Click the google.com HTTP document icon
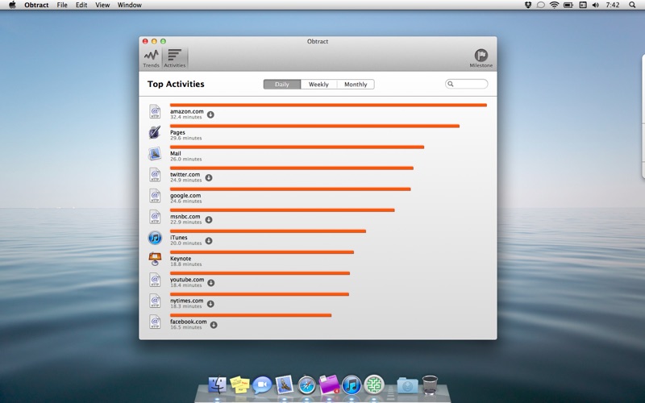 click(x=155, y=195)
